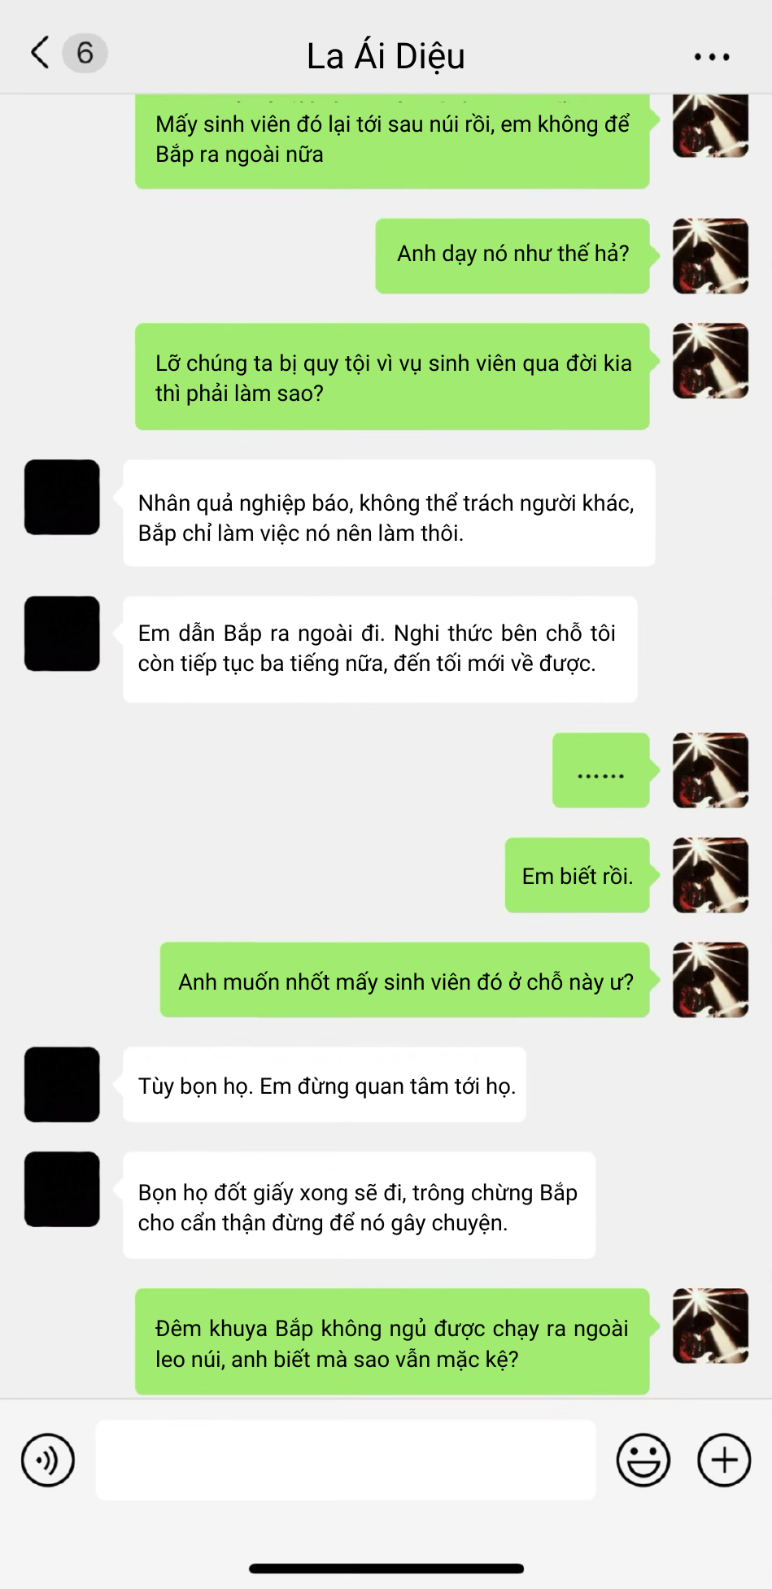Switch to voice message input icon
772x1589 pixels.
pos(48,1460)
